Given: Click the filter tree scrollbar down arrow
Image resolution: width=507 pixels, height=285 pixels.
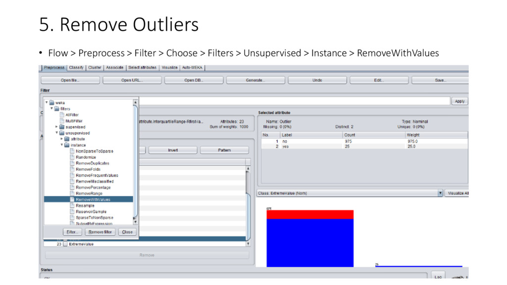Looking at the screenshot, I should point(135,222).
